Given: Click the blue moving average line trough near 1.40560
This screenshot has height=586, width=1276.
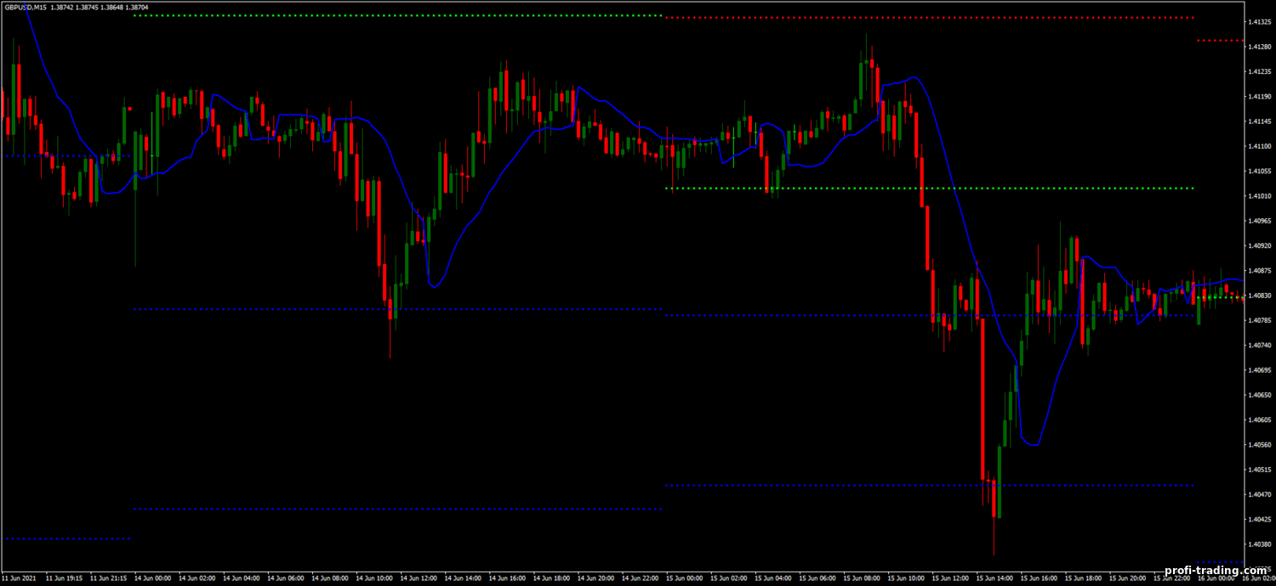Looking at the screenshot, I should (1033, 444).
